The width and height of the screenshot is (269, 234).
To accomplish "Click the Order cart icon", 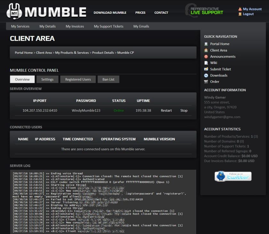I will [x=206, y=82].
